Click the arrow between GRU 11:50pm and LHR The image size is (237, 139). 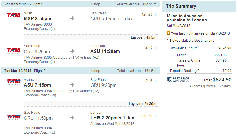(x=72, y=118)
